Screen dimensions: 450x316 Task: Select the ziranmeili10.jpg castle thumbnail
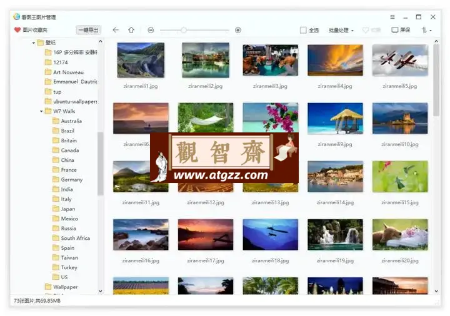click(400, 119)
